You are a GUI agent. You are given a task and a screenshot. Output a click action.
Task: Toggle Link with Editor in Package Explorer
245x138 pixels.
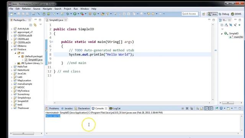pyautogui.click(x=35, y=25)
